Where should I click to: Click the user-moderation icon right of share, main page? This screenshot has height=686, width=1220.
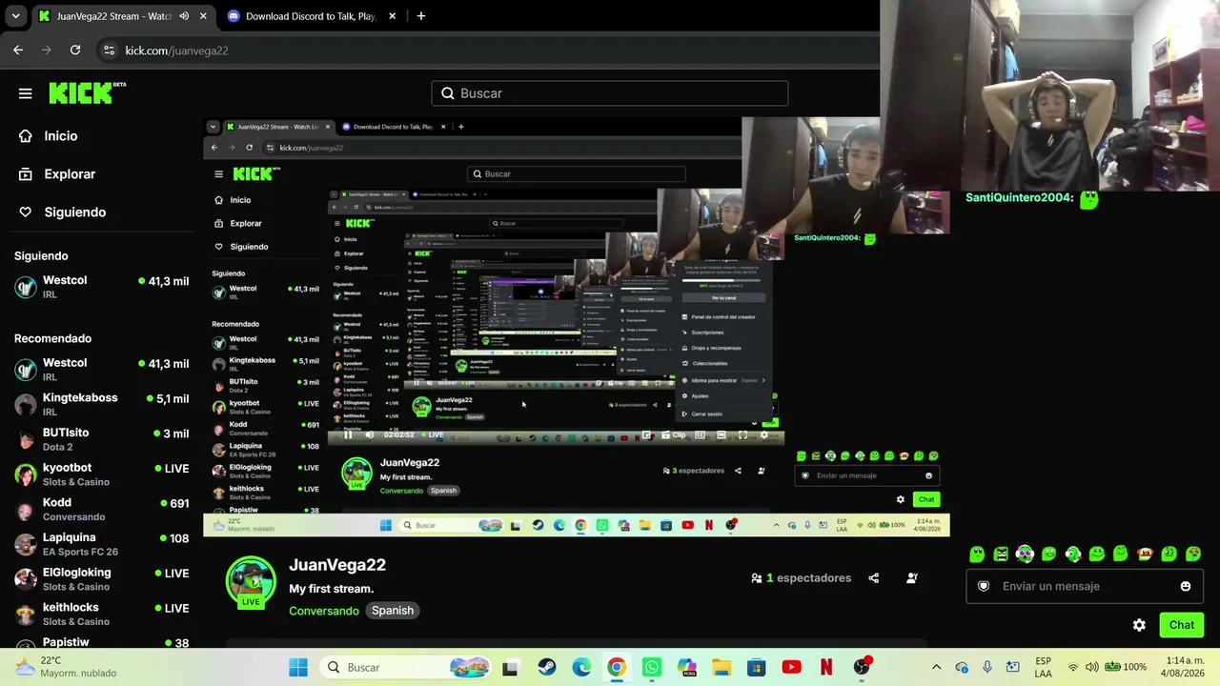tap(912, 578)
